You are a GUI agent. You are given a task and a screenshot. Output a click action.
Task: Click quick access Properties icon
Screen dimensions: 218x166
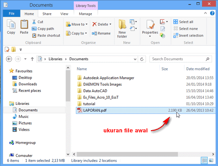tap(7, 49)
